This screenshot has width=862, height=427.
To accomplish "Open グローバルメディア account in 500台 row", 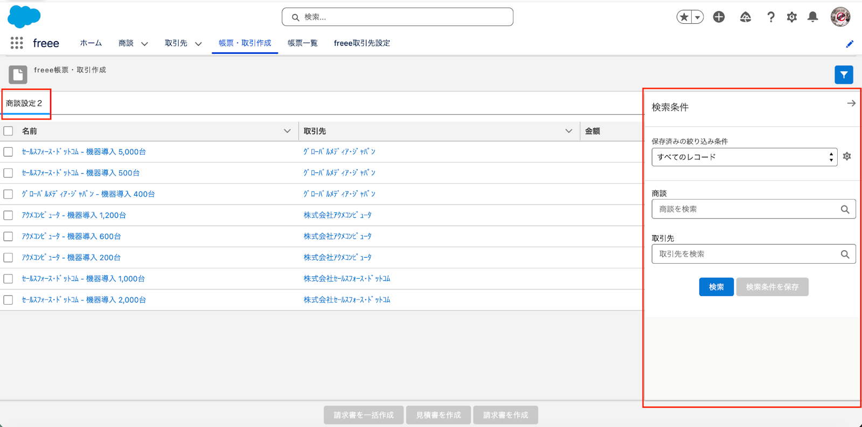I will click(339, 173).
